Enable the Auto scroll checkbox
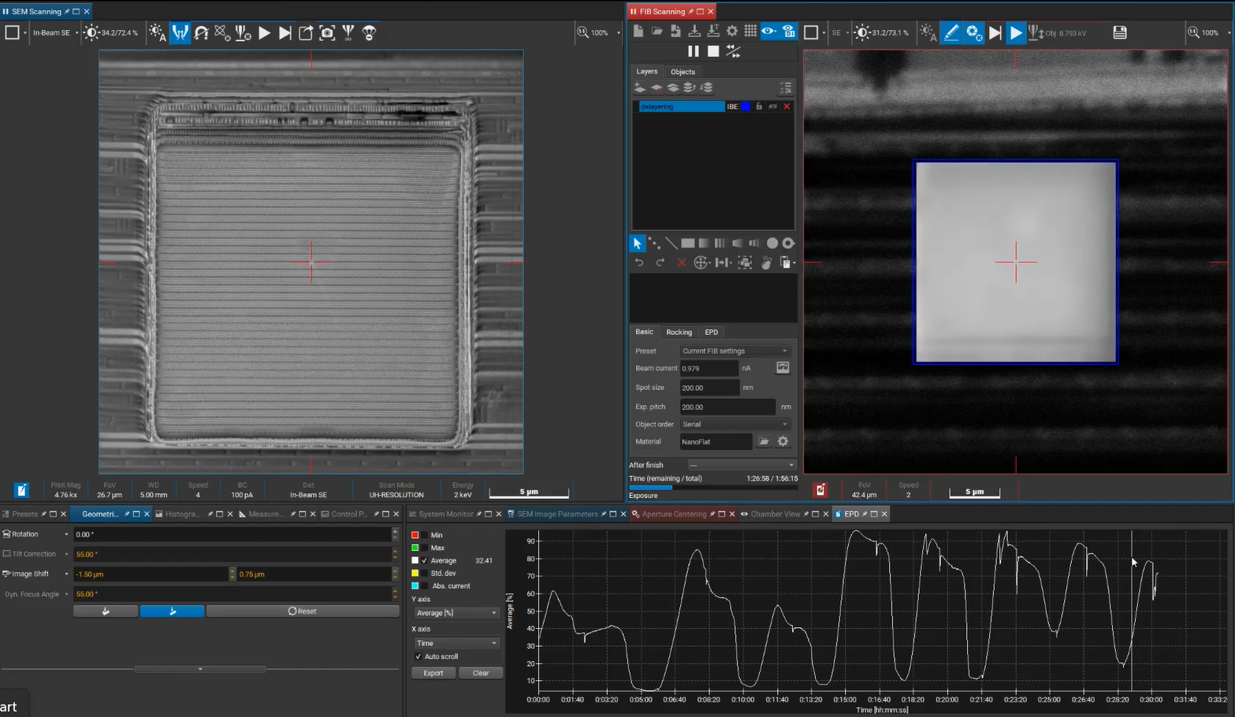1235x717 pixels. coord(418,656)
